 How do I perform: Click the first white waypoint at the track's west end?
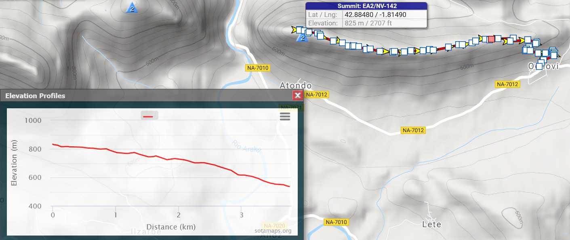coord(299,30)
